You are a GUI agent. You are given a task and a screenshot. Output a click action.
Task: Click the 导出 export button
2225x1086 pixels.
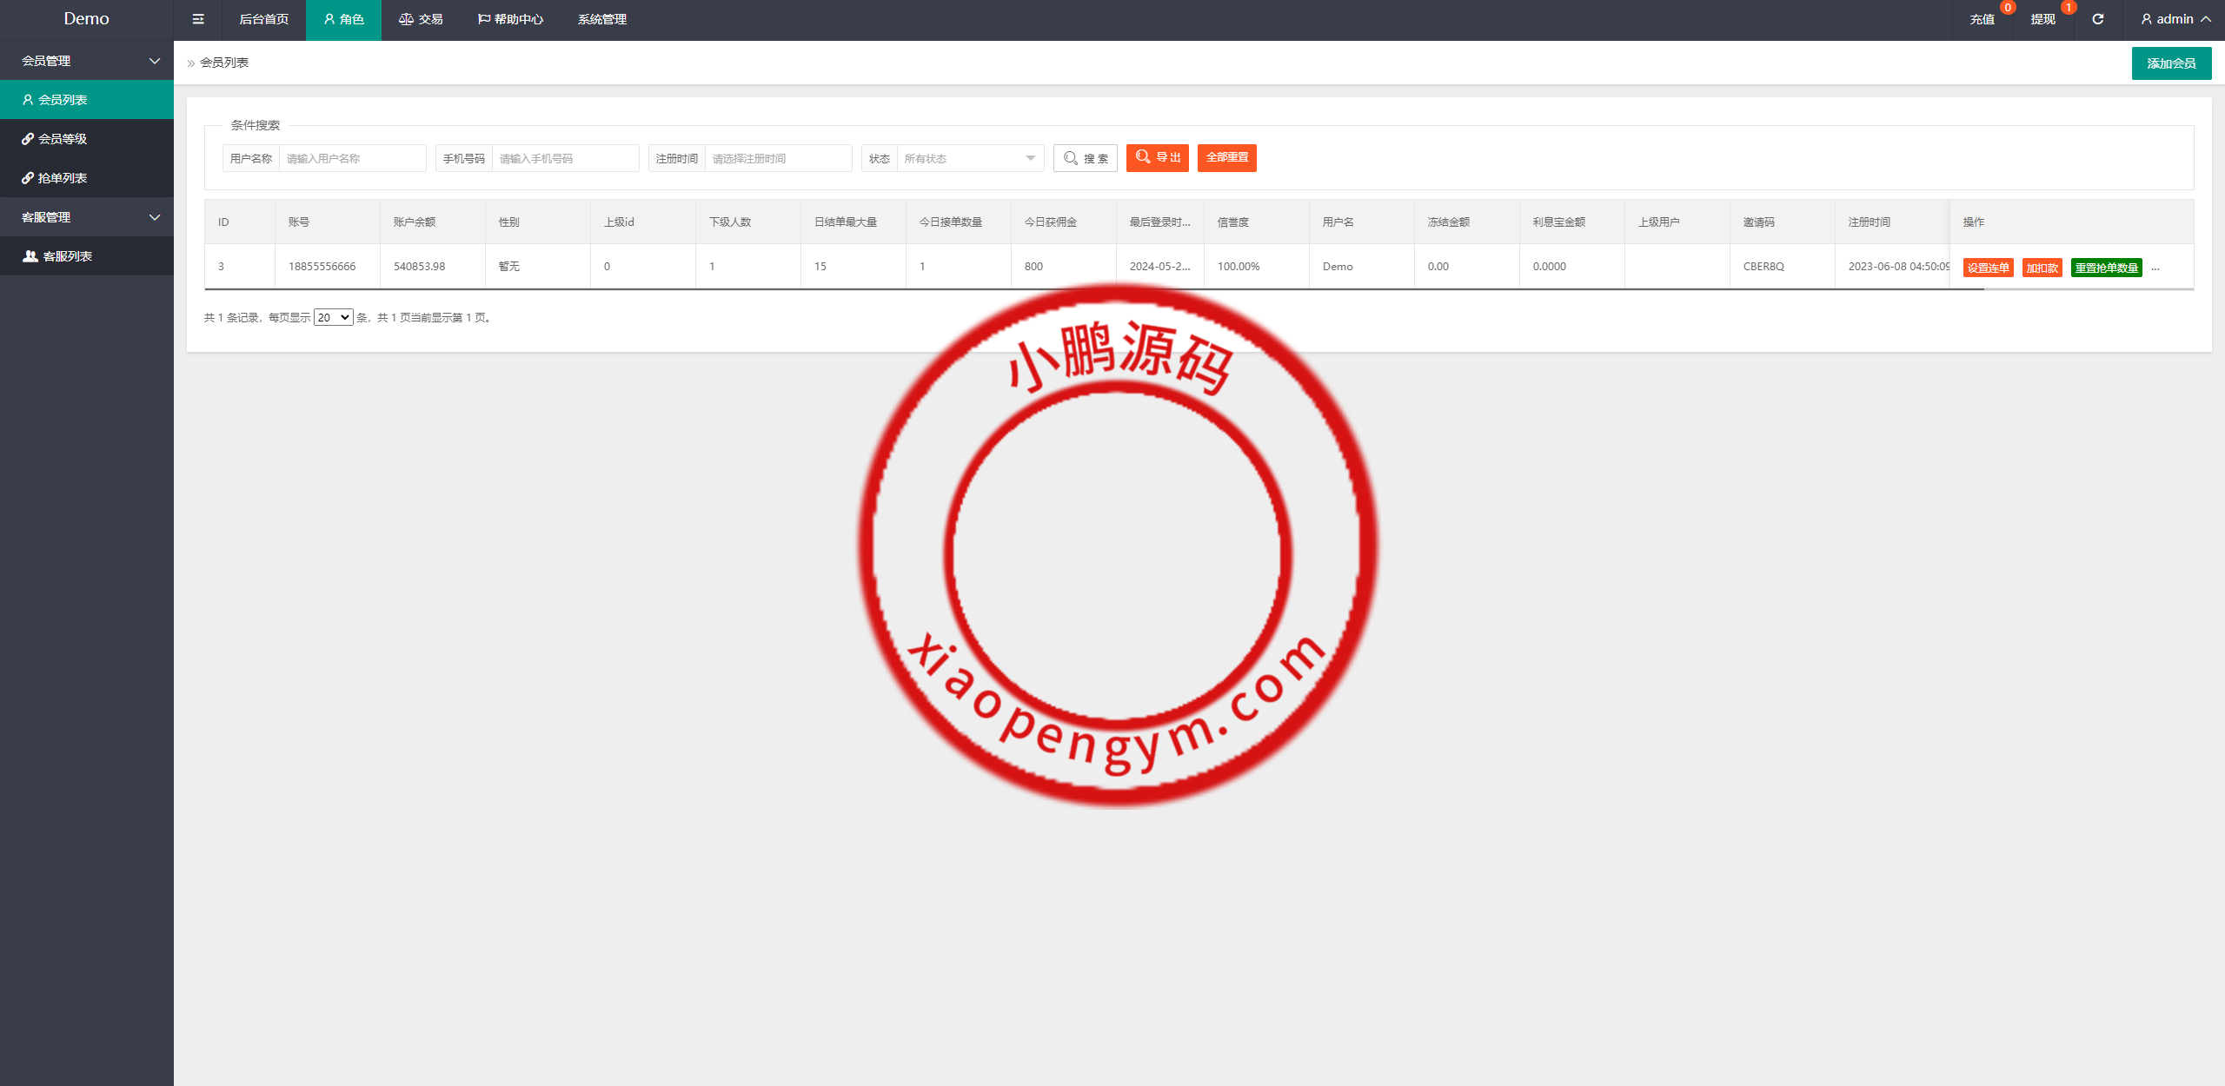pyautogui.click(x=1157, y=158)
